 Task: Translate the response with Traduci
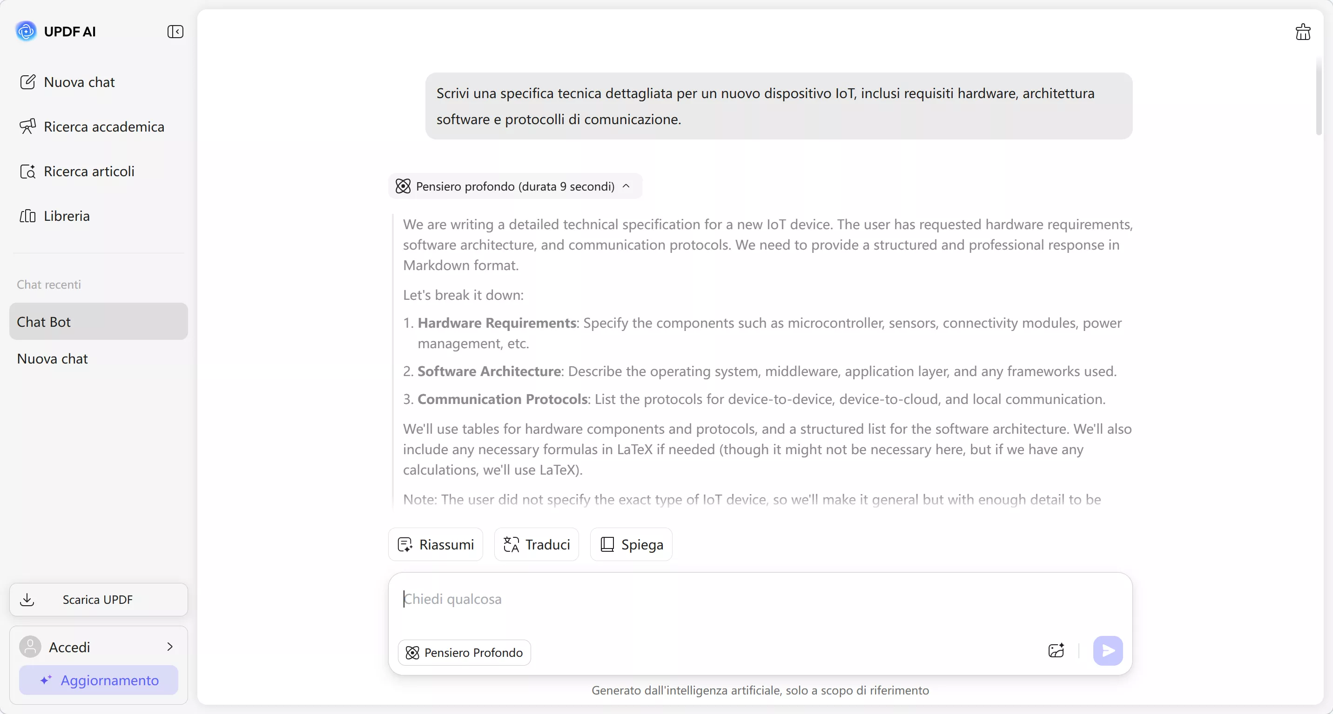point(536,544)
